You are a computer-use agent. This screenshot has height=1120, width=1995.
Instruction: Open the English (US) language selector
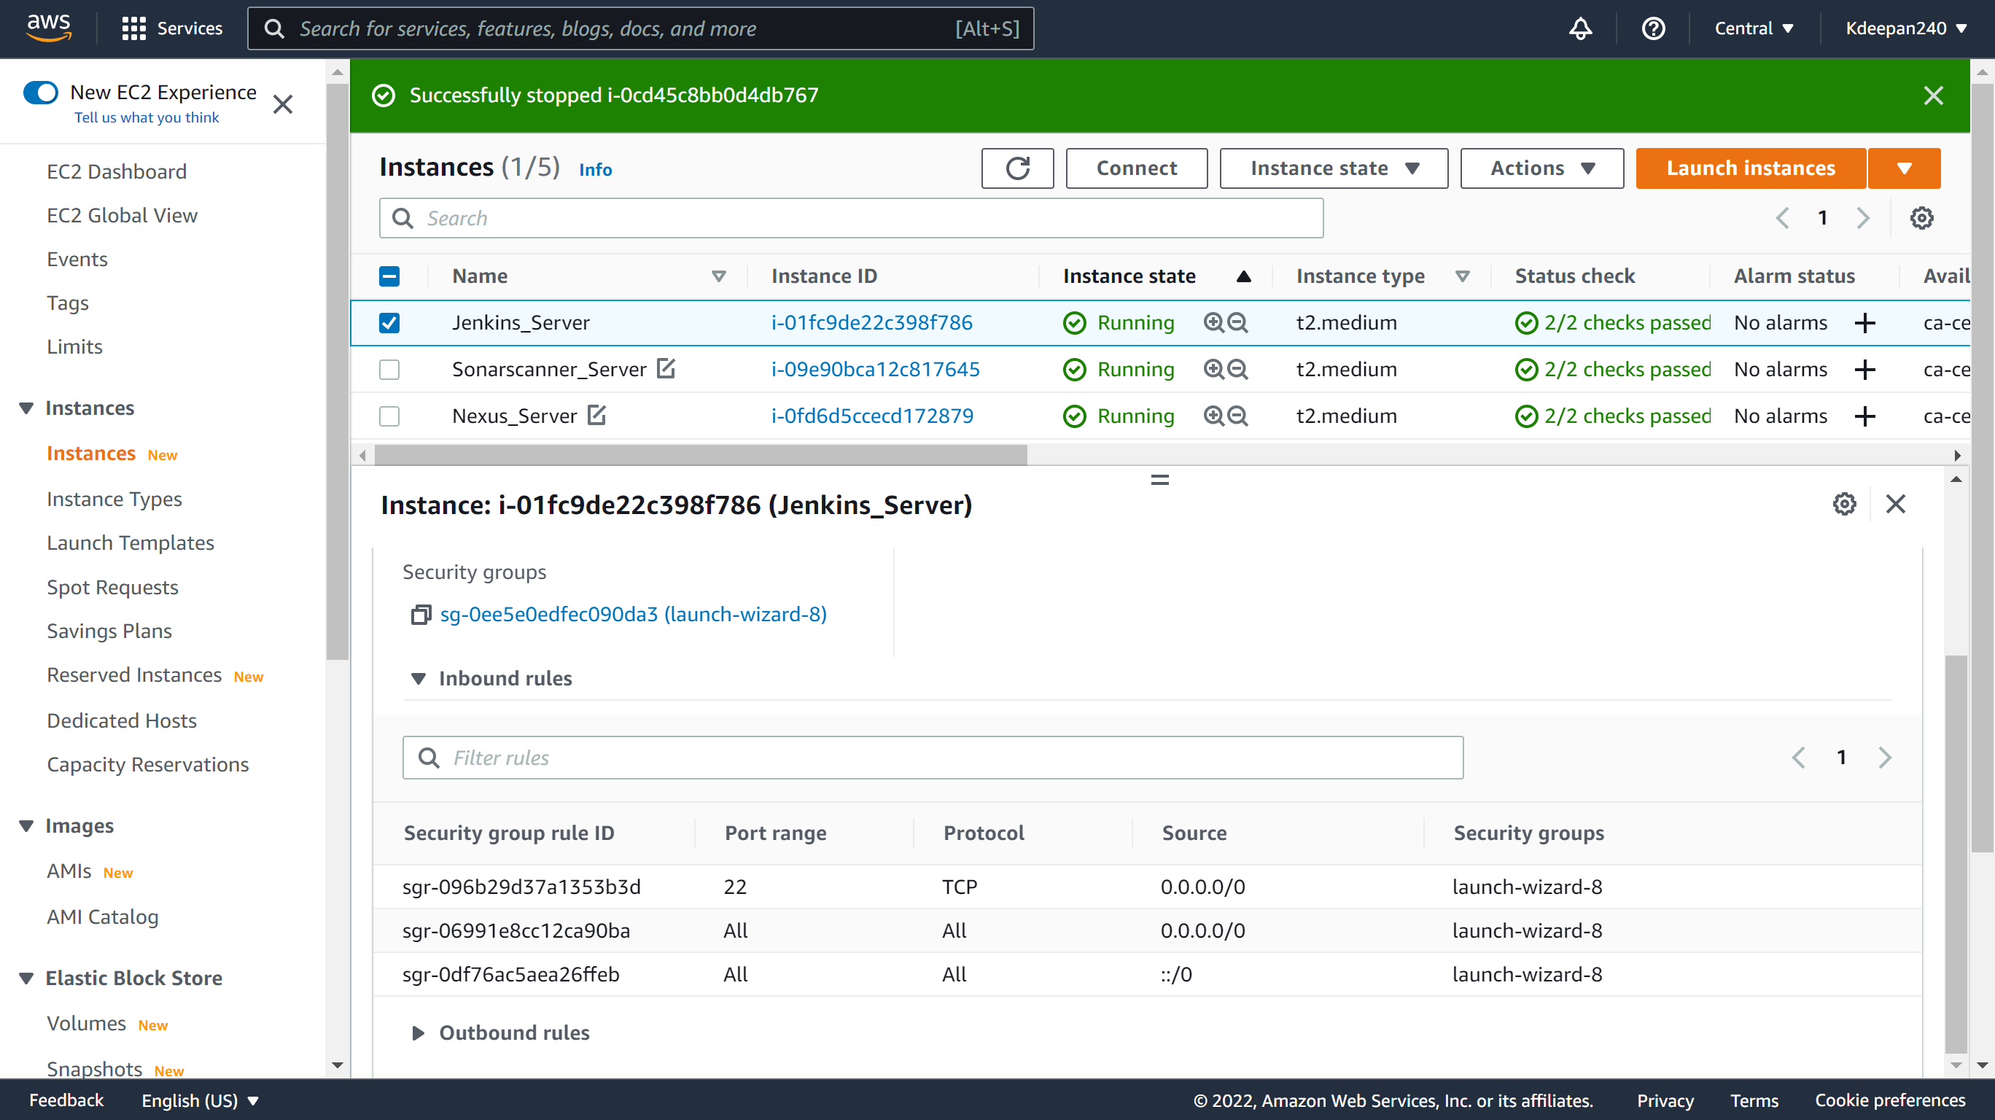(200, 1100)
